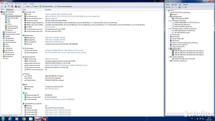Open the AMD SATA Controller link

tap(52, 59)
